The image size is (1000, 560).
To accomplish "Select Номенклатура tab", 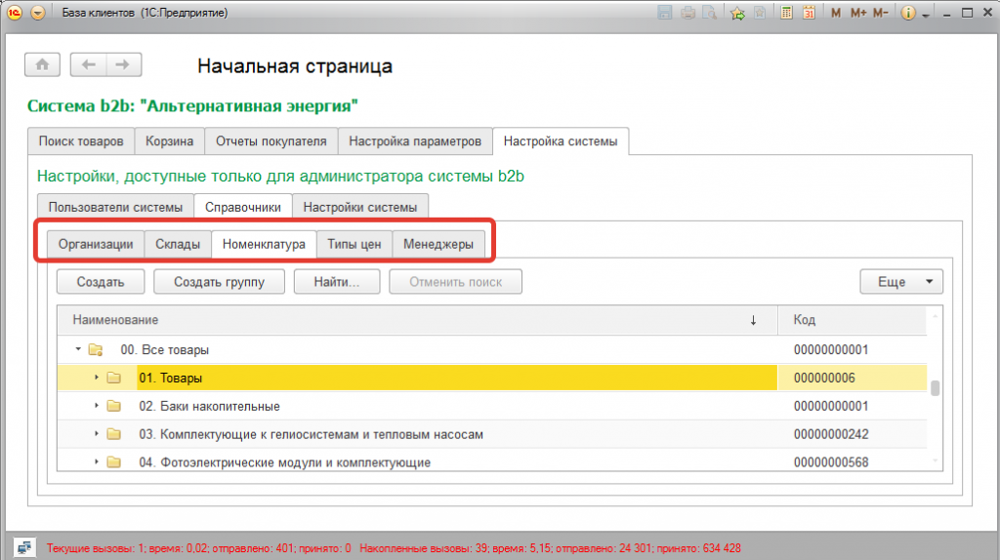I will point(264,244).
